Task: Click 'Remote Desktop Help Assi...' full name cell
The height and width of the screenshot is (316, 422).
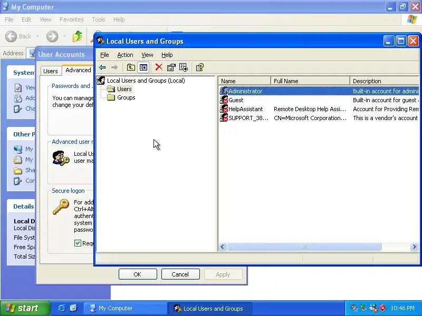Action: 310,109
